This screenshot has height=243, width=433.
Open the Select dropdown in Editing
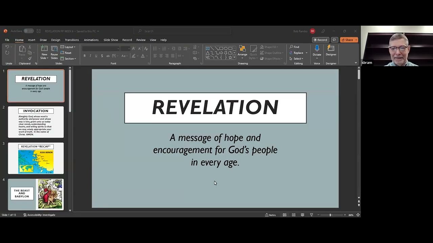coord(296,59)
